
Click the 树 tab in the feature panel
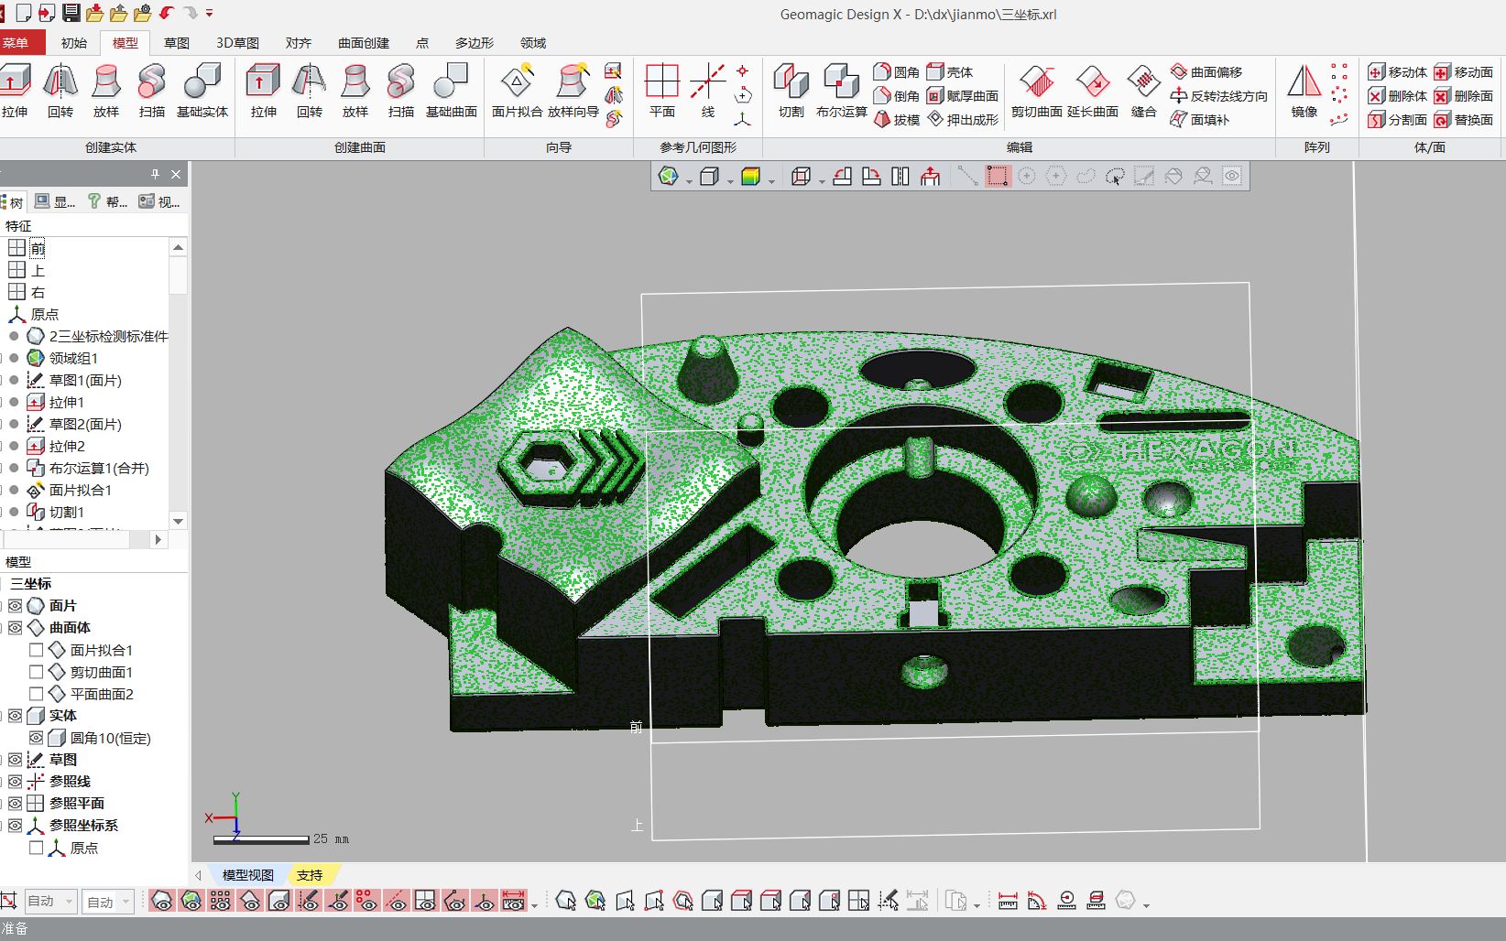[14, 201]
